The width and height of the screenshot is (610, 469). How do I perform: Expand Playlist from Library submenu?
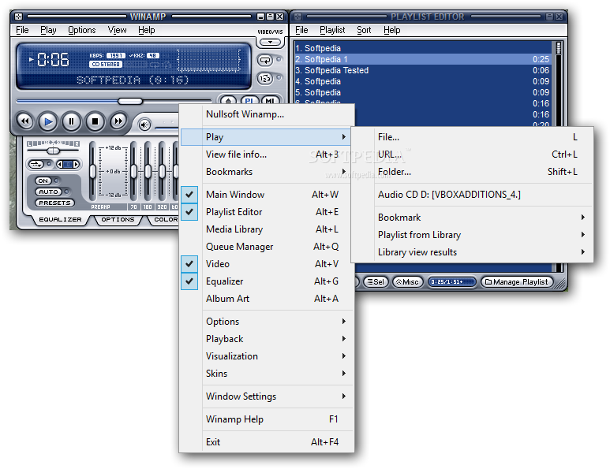coord(472,235)
